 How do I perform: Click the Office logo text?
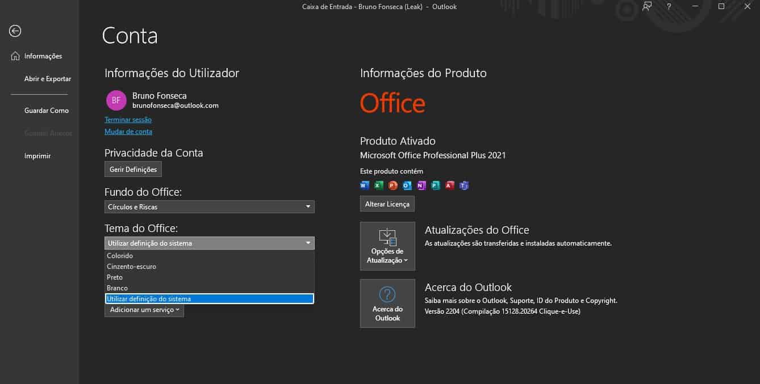coord(392,103)
